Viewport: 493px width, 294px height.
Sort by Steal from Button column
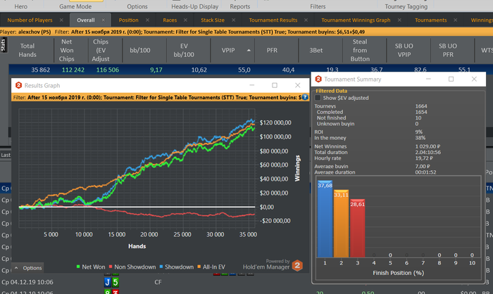pos(360,50)
